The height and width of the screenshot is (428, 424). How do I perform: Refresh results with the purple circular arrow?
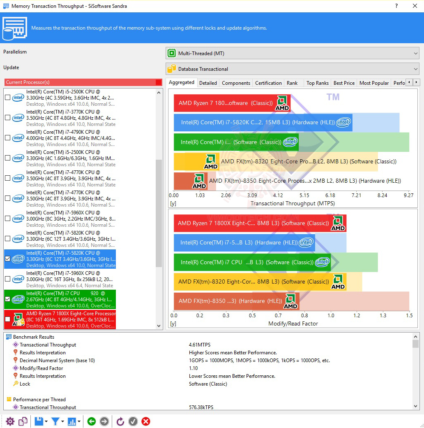(120, 421)
